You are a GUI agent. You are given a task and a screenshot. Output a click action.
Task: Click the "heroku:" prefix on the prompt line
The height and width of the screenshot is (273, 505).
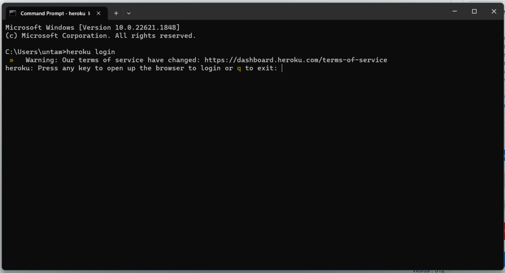click(19, 68)
